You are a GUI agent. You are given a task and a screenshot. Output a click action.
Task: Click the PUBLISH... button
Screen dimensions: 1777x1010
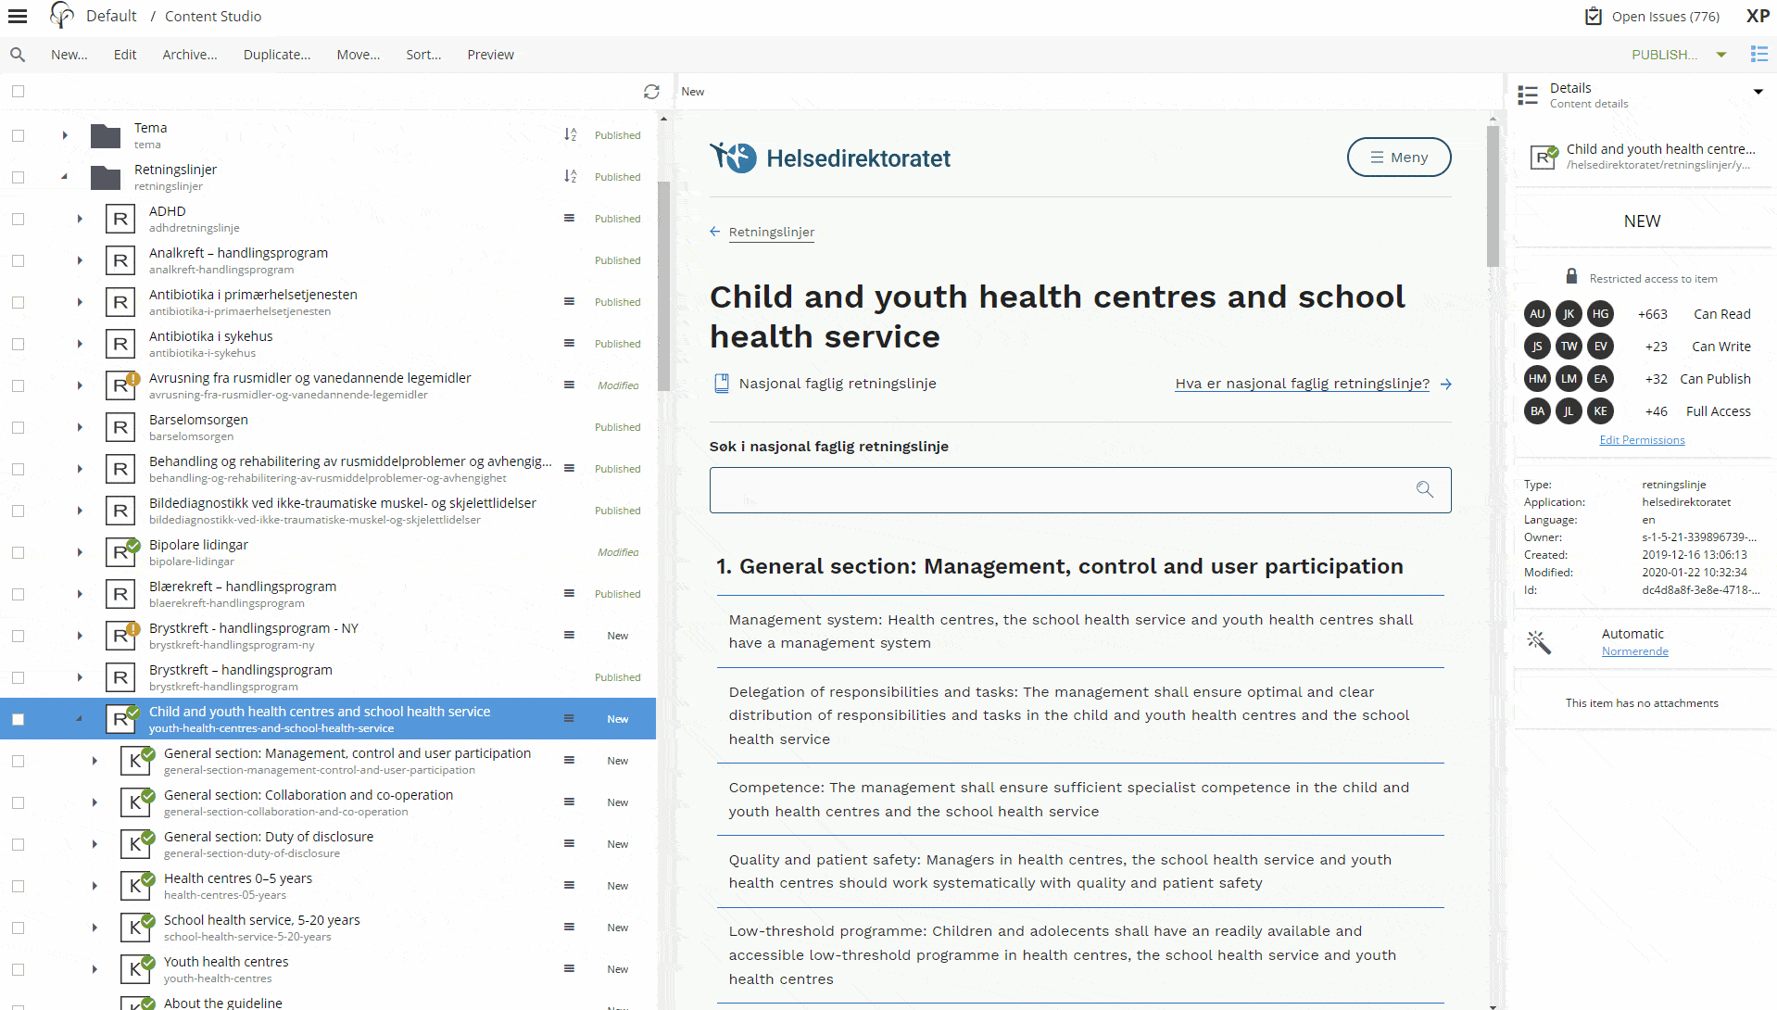coord(1665,55)
